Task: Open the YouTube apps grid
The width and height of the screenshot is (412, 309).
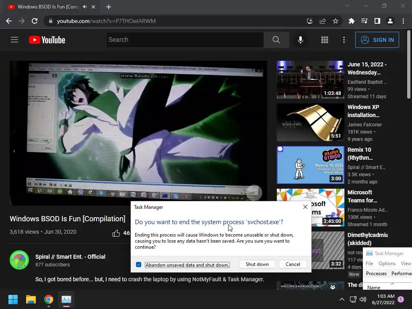Action: coord(325,40)
